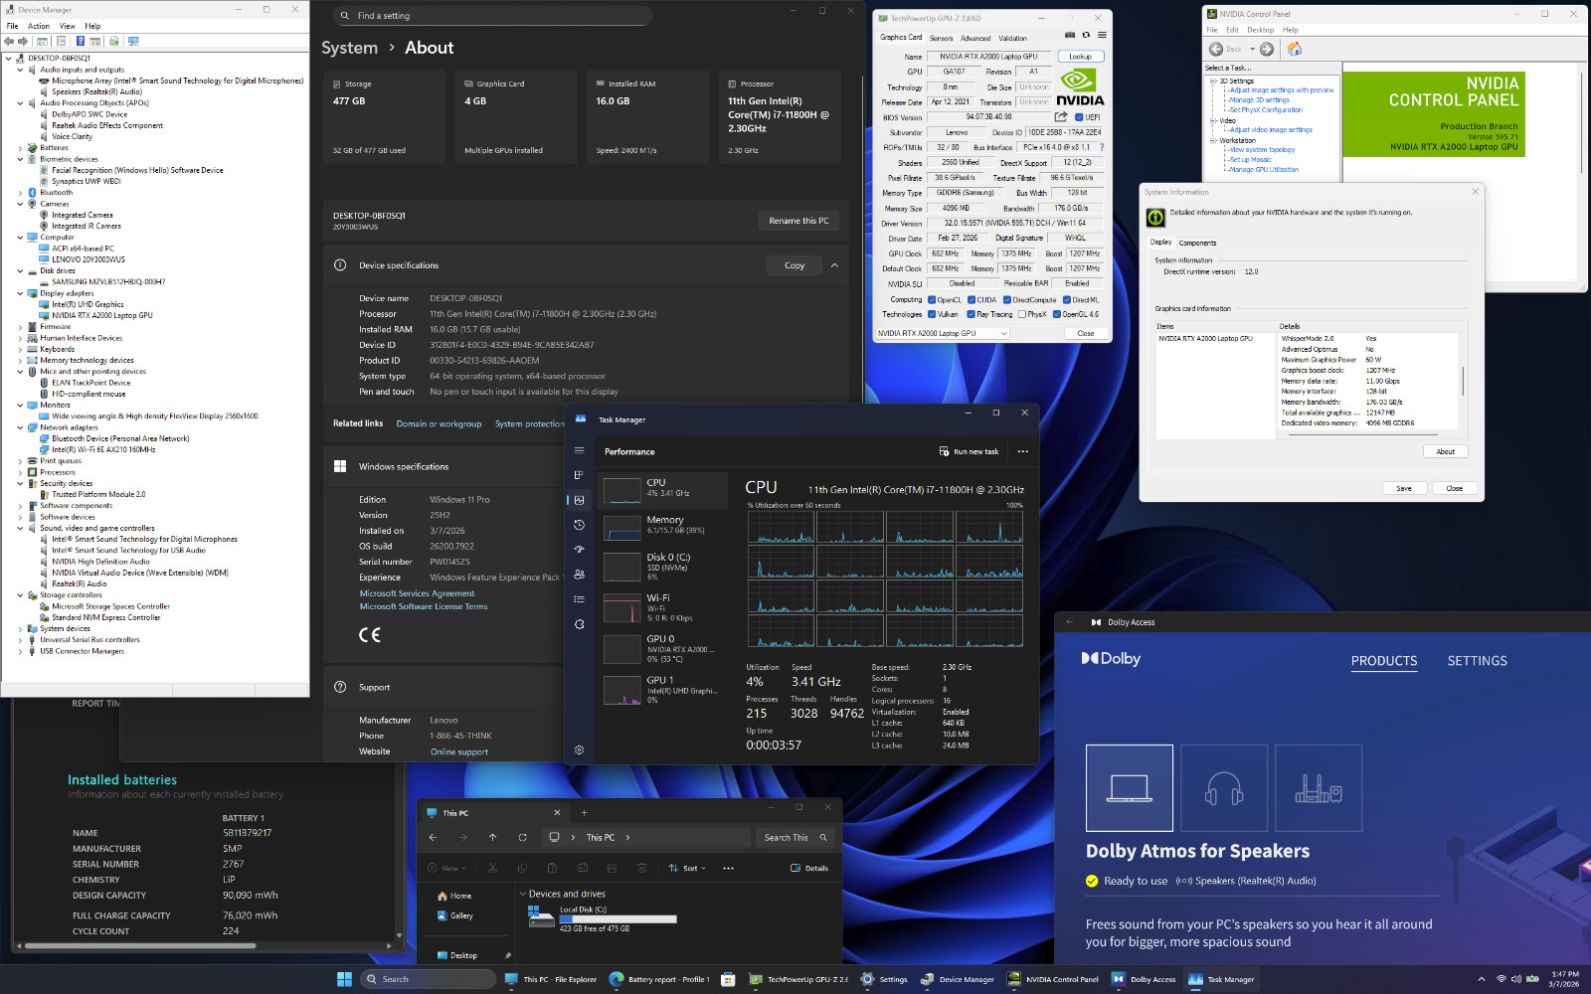
Task: Expand Processors node in Device Manager
Action: [20, 472]
